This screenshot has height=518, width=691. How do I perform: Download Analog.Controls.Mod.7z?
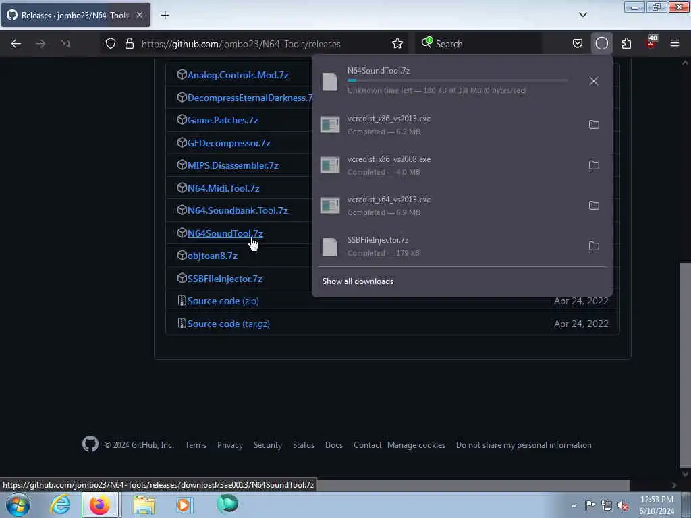pyautogui.click(x=238, y=75)
